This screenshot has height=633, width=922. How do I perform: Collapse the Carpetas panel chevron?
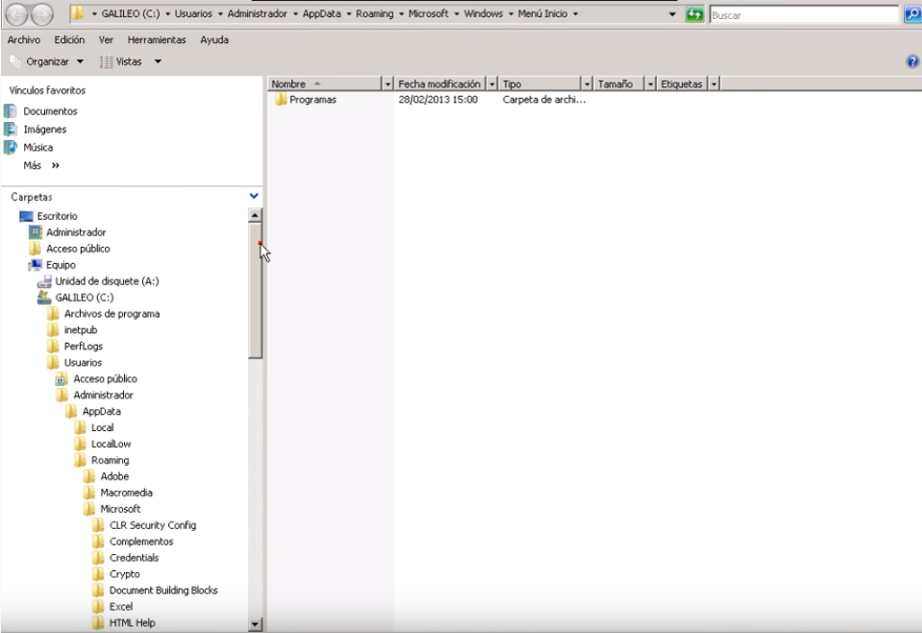pos(253,196)
